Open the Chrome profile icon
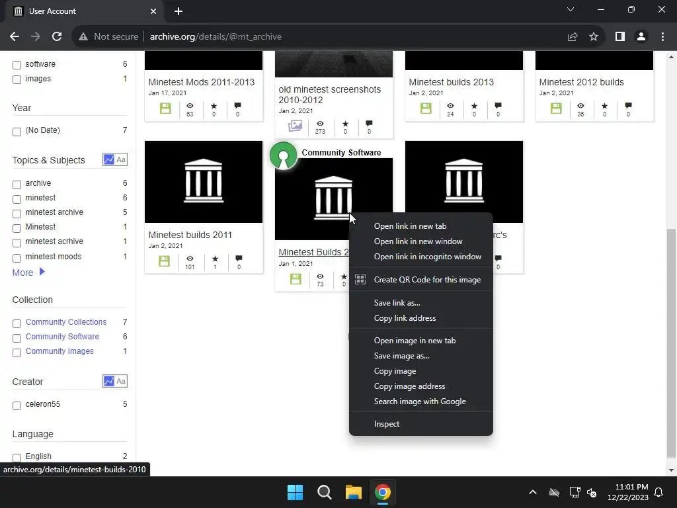The image size is (677, 508). [x=641, y=37]
